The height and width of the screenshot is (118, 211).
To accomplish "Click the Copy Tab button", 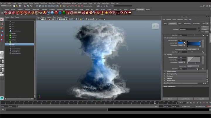I will tap(201, 99).
